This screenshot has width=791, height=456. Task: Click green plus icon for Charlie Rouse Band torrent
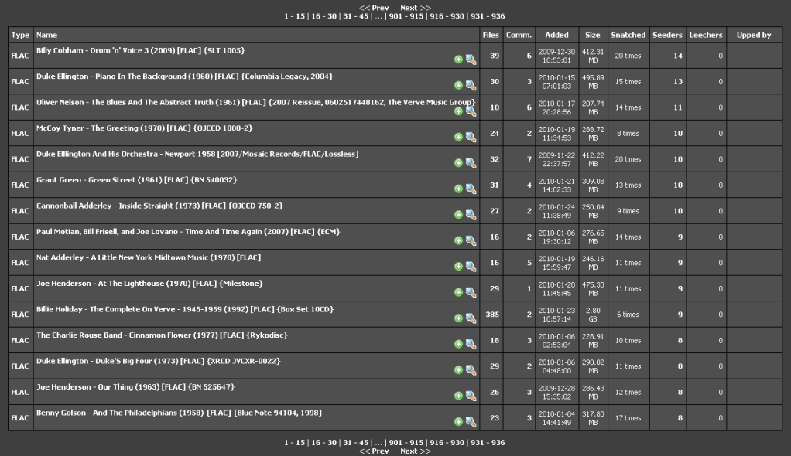coord(458,344)
